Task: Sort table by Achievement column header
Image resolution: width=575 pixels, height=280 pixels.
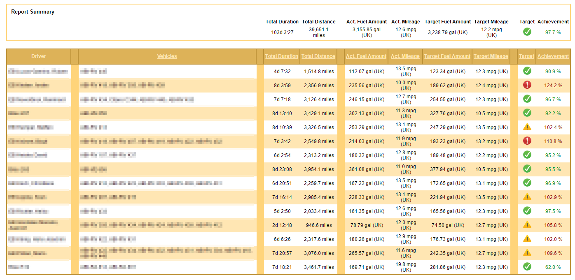Action: [x=553, y=56]
